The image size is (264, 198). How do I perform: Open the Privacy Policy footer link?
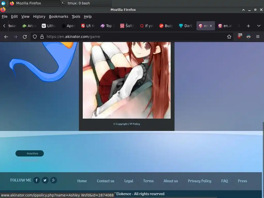pyautogui.click(x=200, y=181)
